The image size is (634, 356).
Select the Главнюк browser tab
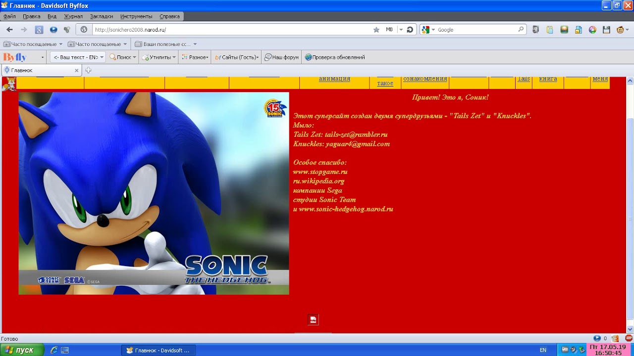click(x=41, y=70)
